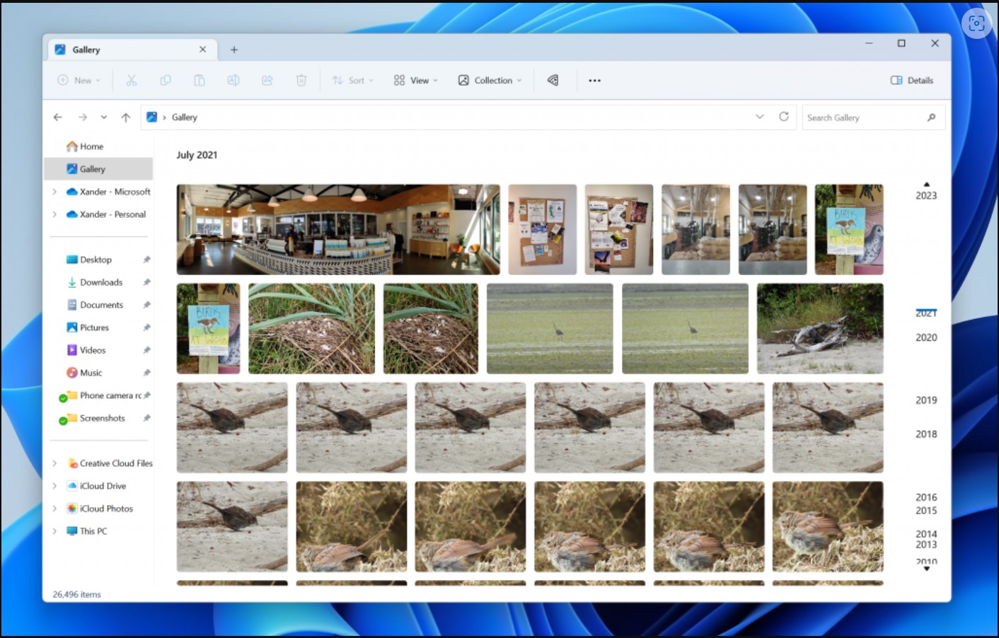Click the Delete trash icon
The image size is (999, 638).
(x=301, y=81)
